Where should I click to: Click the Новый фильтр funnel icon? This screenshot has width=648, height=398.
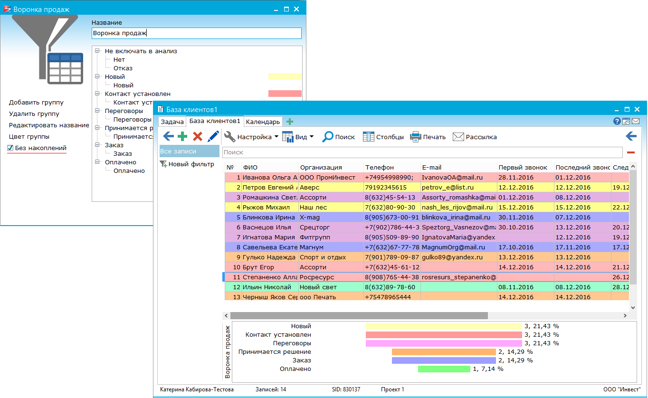coord(163,164)
